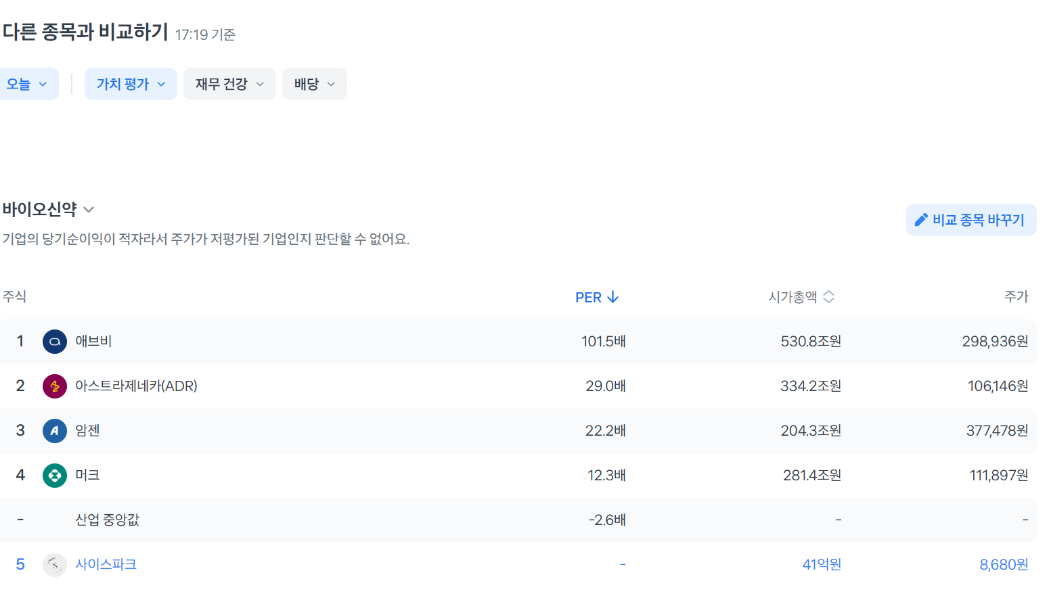Click the 주식 column header
1049x594 pixels.
(x=14, y=296)
